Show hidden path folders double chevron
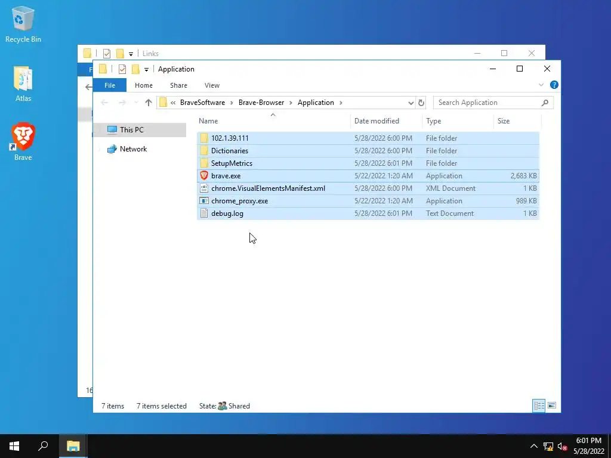 pos(173,103)
